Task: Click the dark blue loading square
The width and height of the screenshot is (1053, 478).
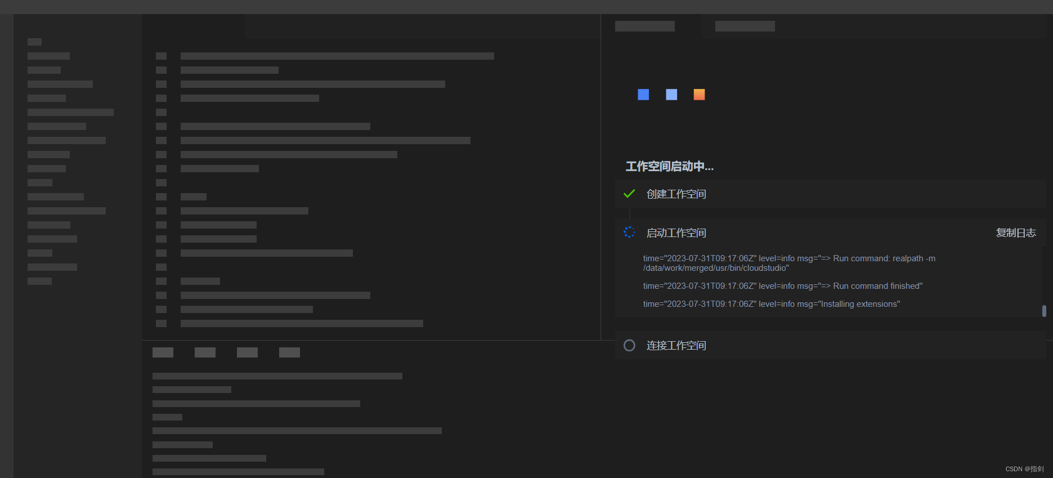Action: (x=643, y=95)
